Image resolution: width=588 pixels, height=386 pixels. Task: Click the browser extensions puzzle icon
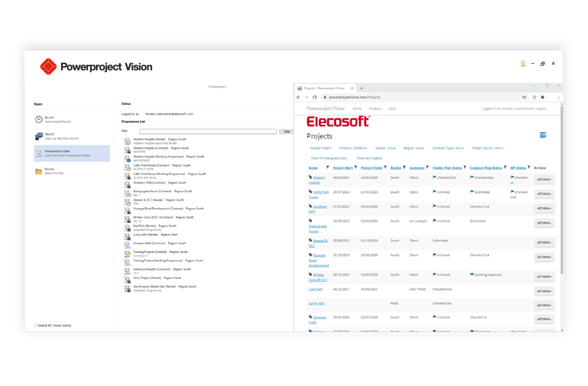tap(543, 97)
